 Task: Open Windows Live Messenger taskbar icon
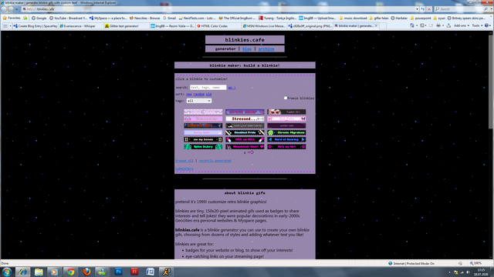coord(102,272)
